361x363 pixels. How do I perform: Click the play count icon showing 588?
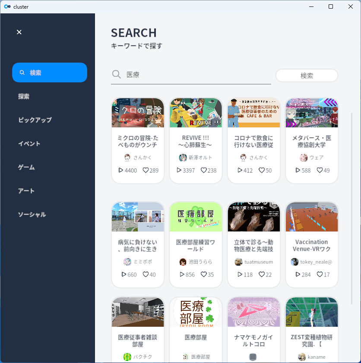[x=298, y=170]
